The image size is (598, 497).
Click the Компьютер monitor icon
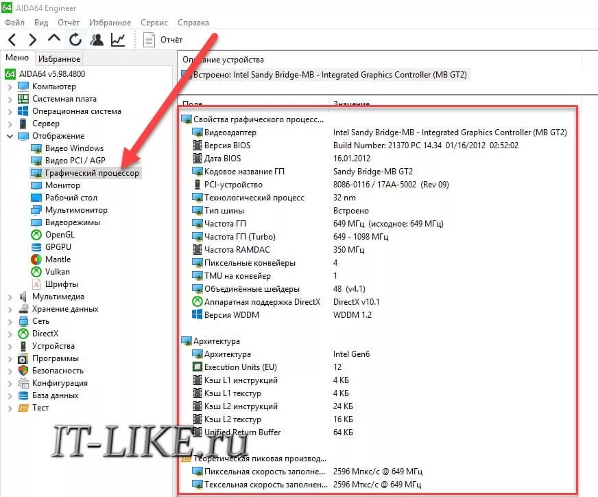23,86
